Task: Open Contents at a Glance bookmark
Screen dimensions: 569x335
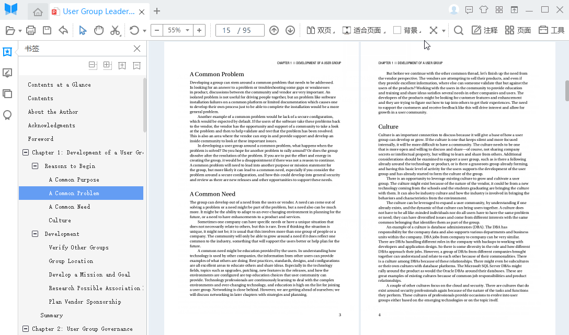Action: (x=59, y=85)
